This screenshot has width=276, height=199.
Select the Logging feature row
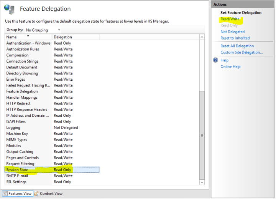[x=52, y=128]
